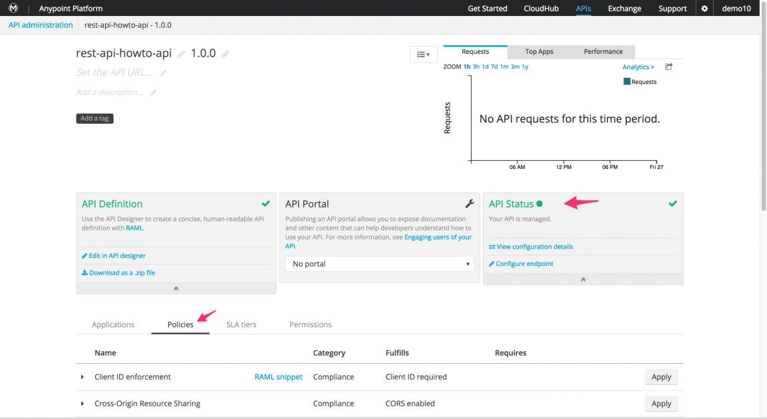767x419 pixels.
Task: Open the settings gear icon
Action: point(704,9)
